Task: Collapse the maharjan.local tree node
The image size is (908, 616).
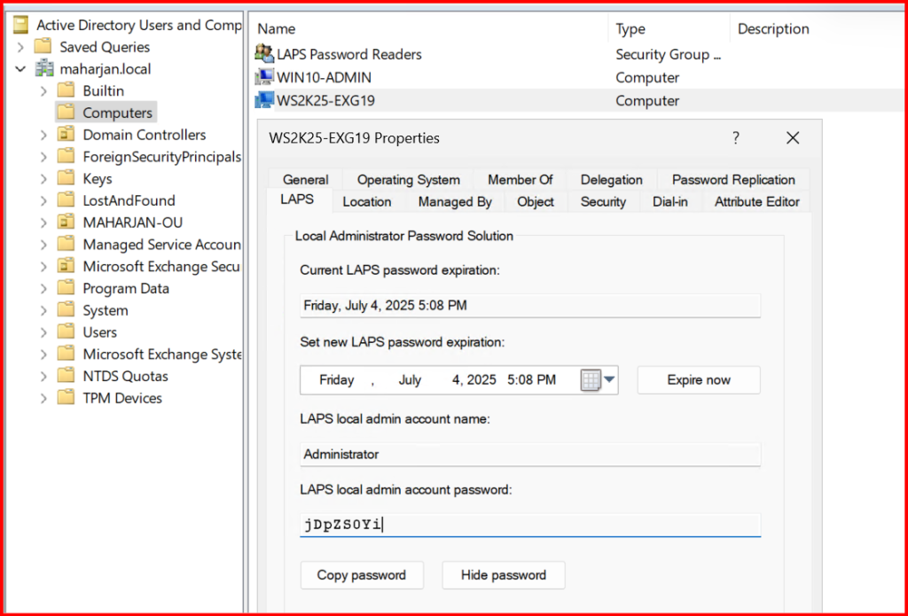Action: (20, 69)
